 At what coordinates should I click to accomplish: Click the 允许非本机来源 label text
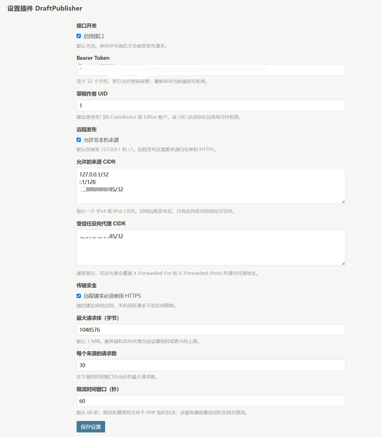(101, 140)
